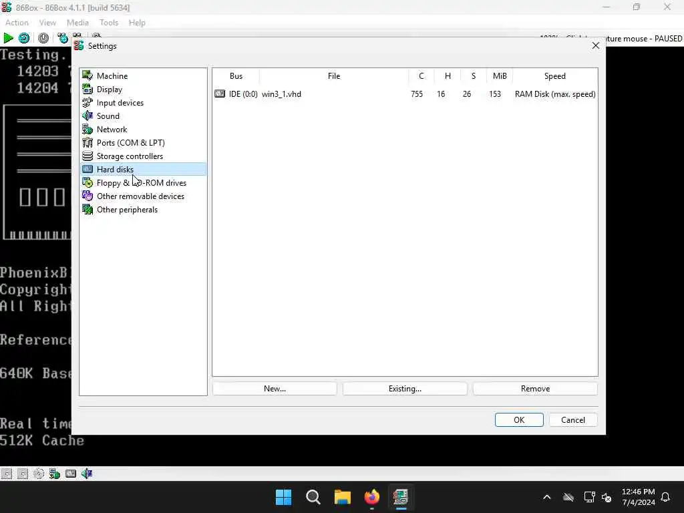Screen dimensions: 684x513
Task: Click the New... hard disk button
Action: pos(275,389)
